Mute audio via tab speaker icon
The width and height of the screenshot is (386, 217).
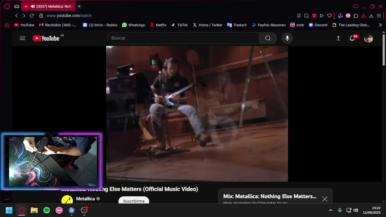[33, 6]
